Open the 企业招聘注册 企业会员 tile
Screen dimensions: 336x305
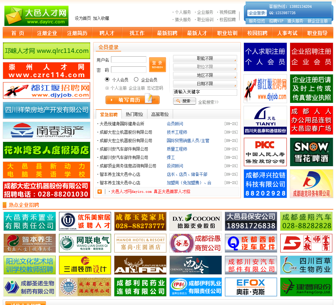click(x=311, y=57)
